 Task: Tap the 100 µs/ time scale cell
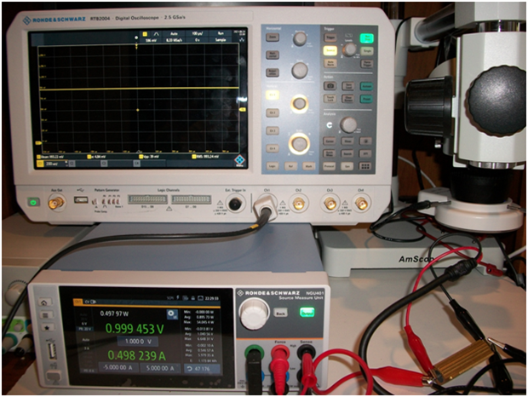(x=196, y=34)
